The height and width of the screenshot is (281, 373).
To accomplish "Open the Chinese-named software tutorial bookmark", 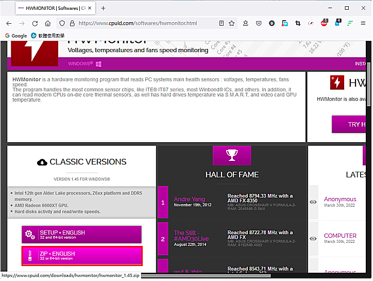I will tap(48, 36).
